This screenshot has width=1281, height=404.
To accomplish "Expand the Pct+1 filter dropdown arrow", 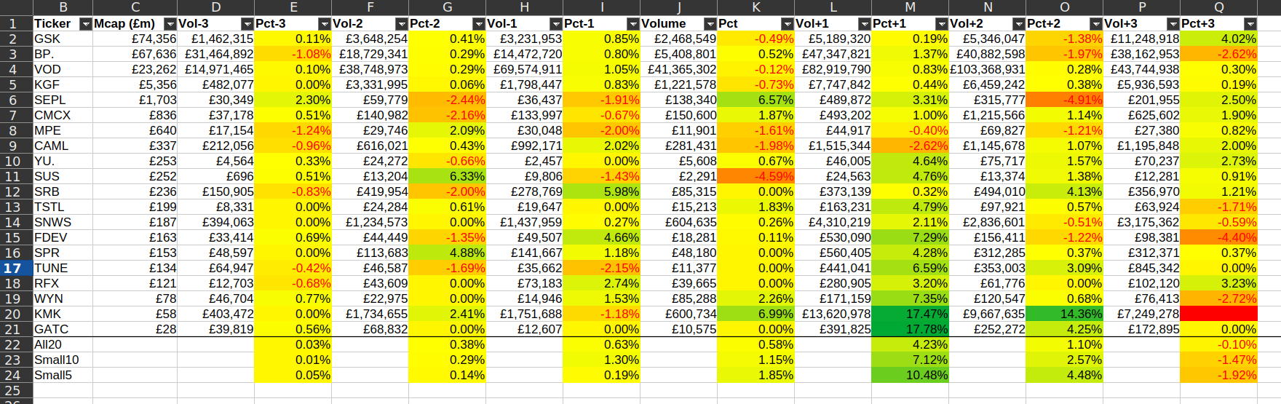I will [941, 24].
